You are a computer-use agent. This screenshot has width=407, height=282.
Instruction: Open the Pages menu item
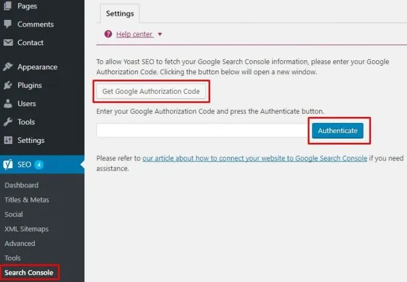[27, 6]
